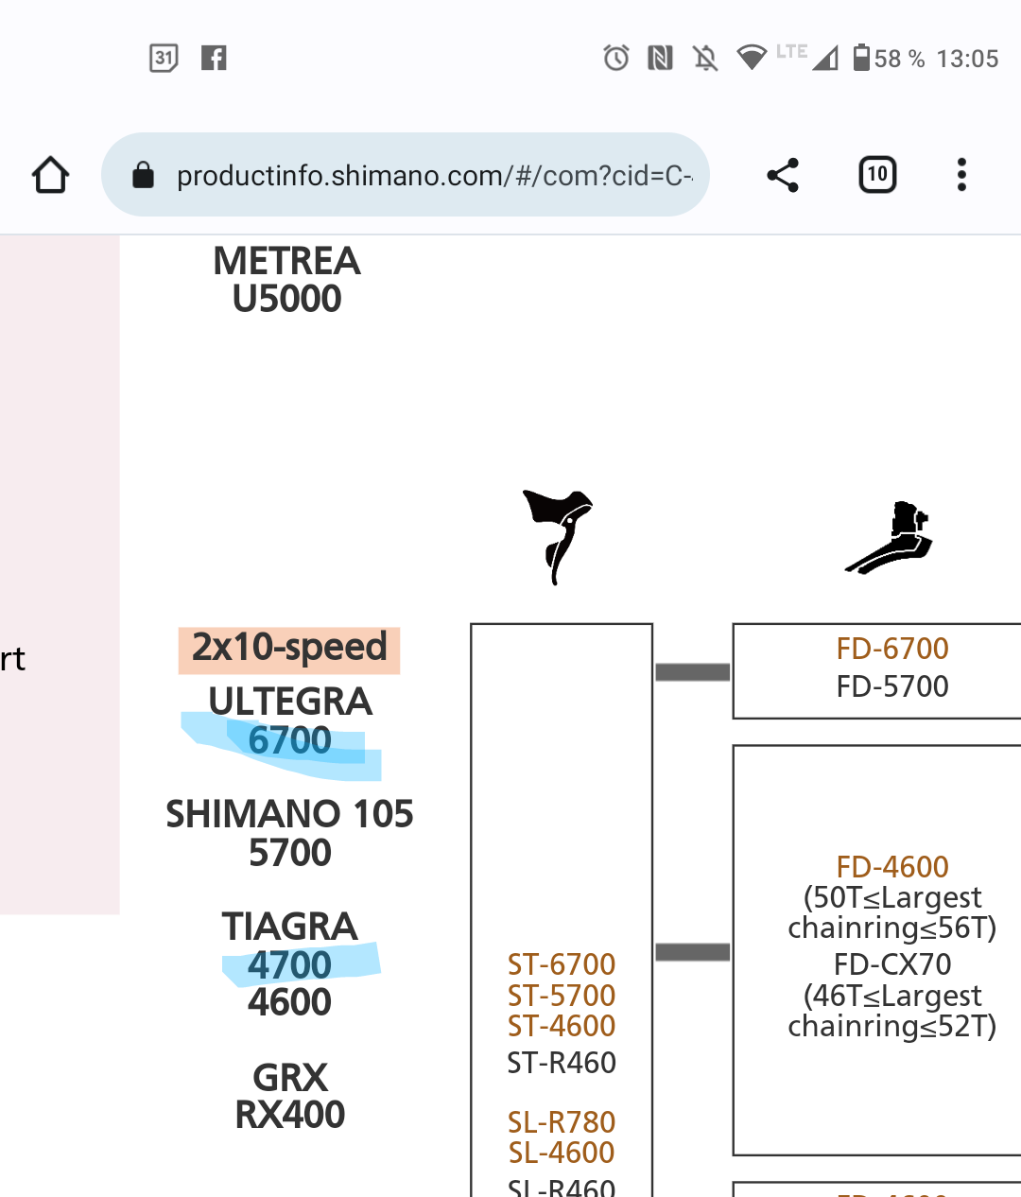Image resolution: width=1021 pixels, height=1197 pixels.
Task: Tap the ST-5700 link
Action: (x=562, y=996)
